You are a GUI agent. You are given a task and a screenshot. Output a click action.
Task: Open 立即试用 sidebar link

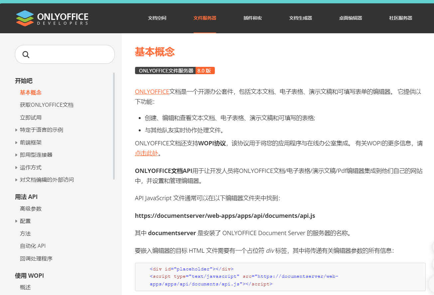(31, 117)
